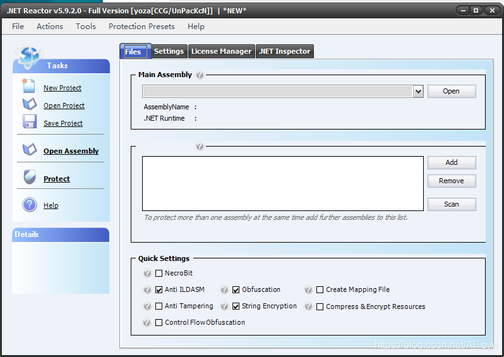
Task: Click the Open button for Main Assembly
Action: coord(452,92)
